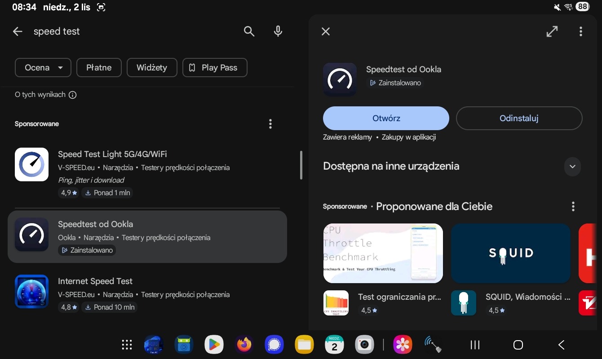Go back using the search bar arrow
Viewport: 602px width, 359px height.
[18, 31]
